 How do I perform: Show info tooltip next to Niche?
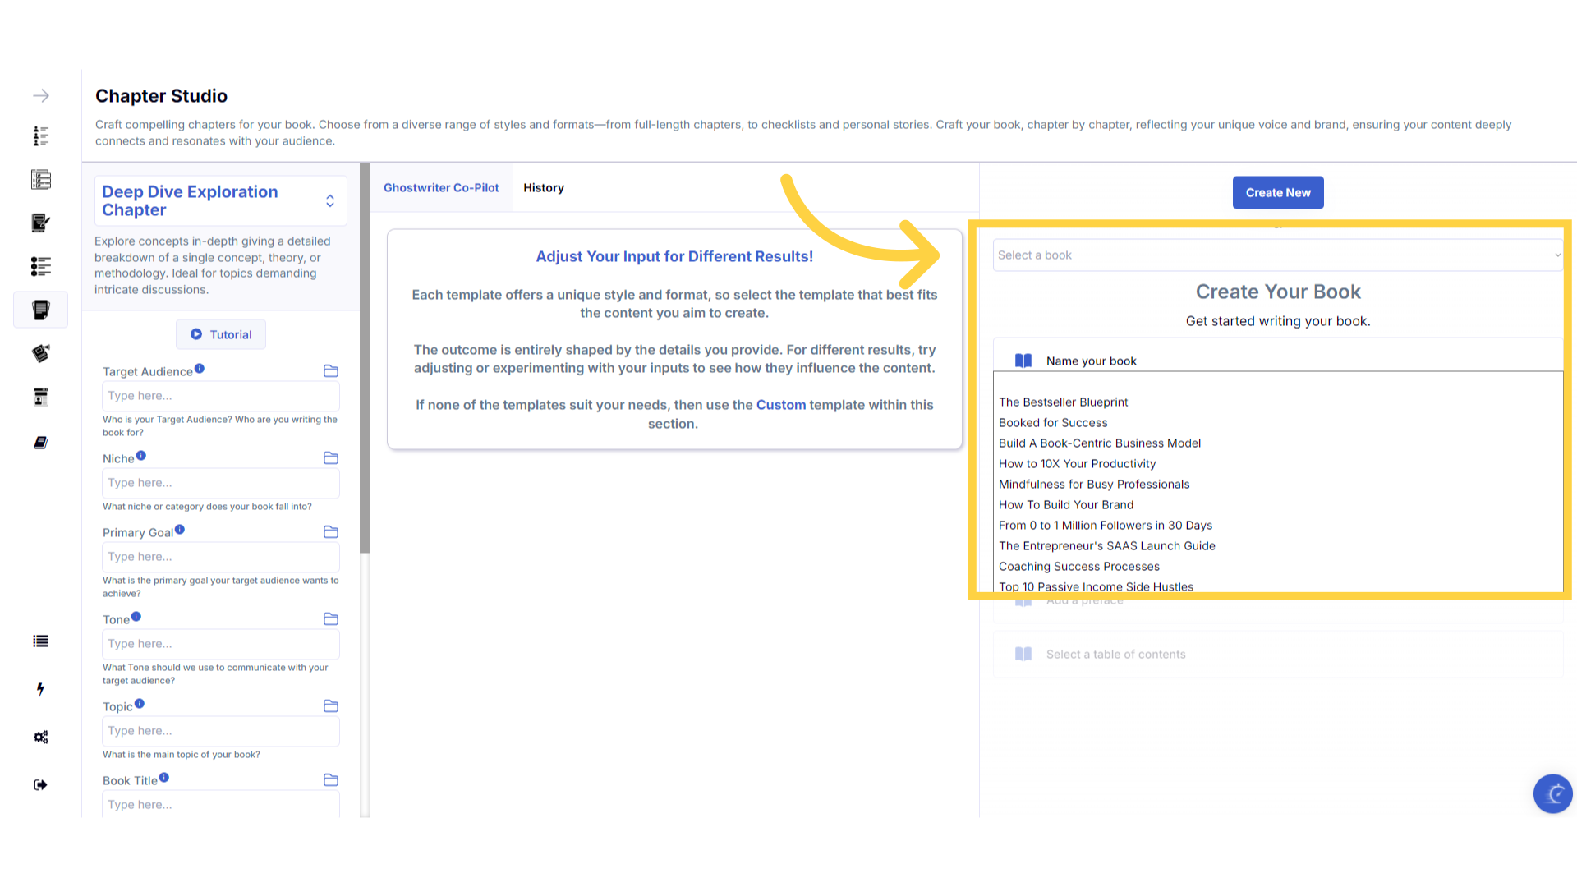click(141, 456)
